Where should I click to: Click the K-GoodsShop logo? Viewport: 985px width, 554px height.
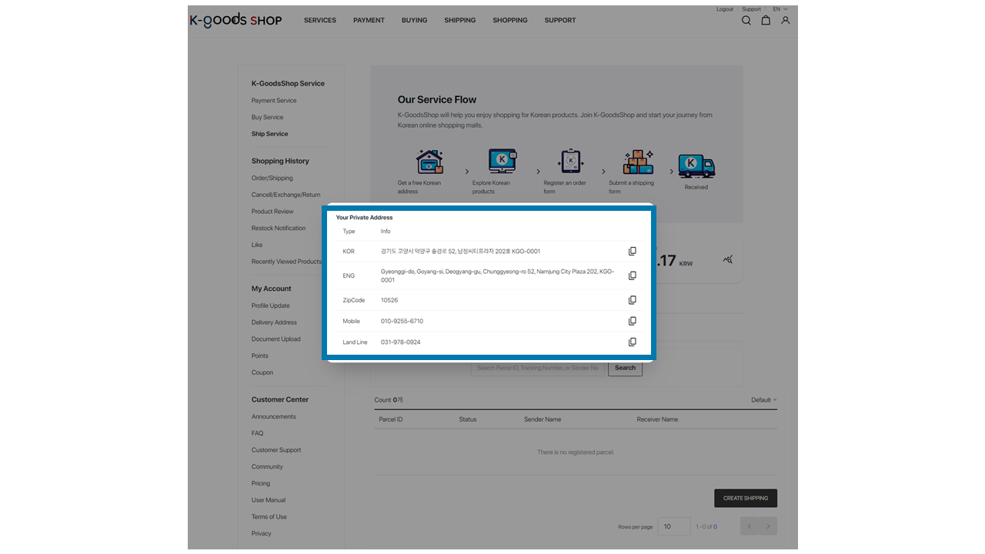[236, 20]
